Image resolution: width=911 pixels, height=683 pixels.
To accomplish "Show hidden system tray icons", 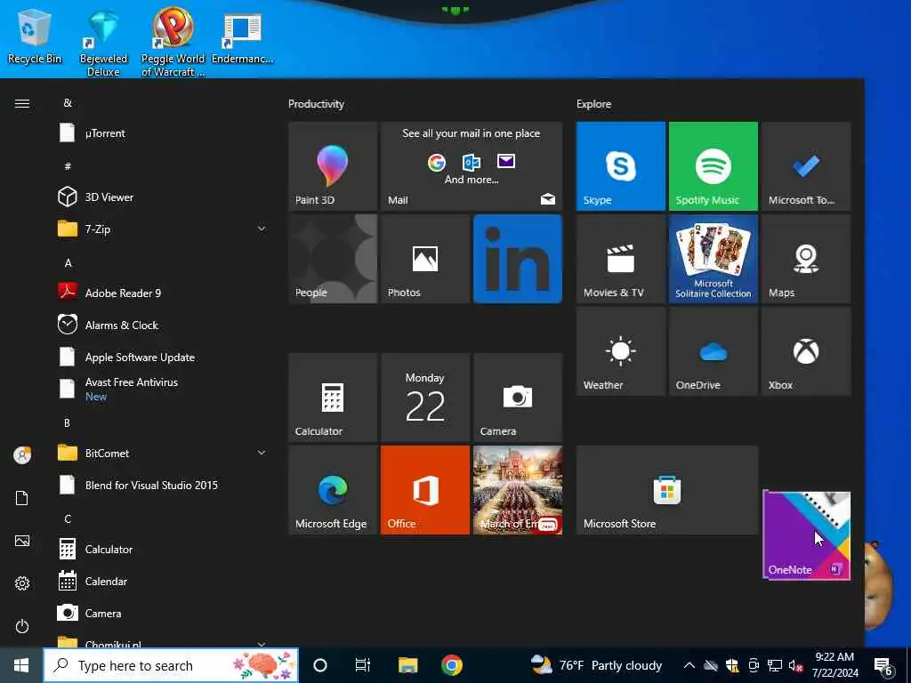I will click(689, 665).
